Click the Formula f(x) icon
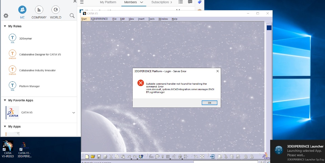 click(x=151, y=157)
